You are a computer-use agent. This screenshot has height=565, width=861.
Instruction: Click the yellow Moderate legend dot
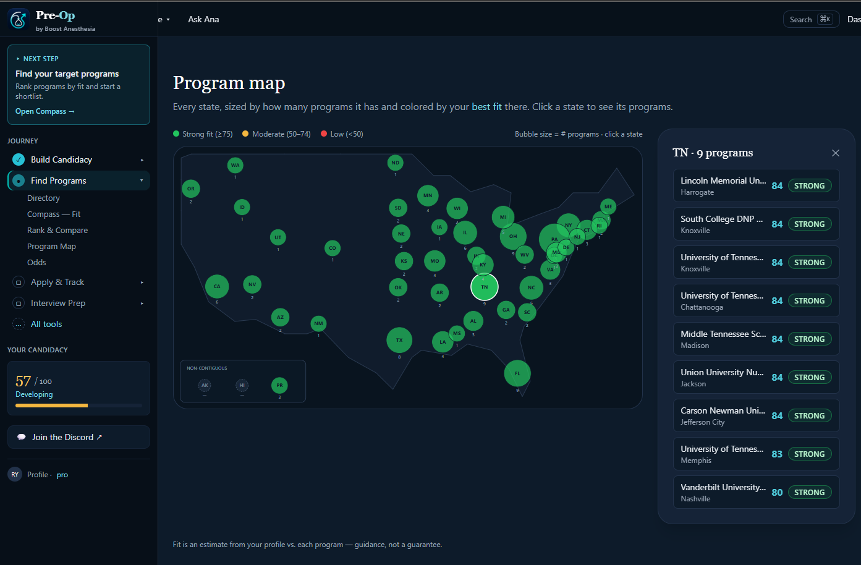click(245, 134)
